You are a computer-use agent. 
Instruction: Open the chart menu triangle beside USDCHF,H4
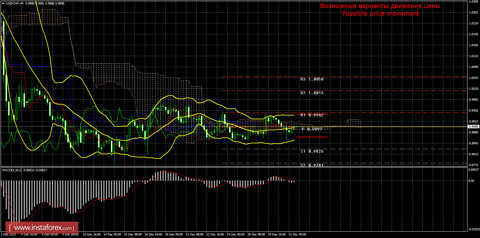click(x=3, y=3)
